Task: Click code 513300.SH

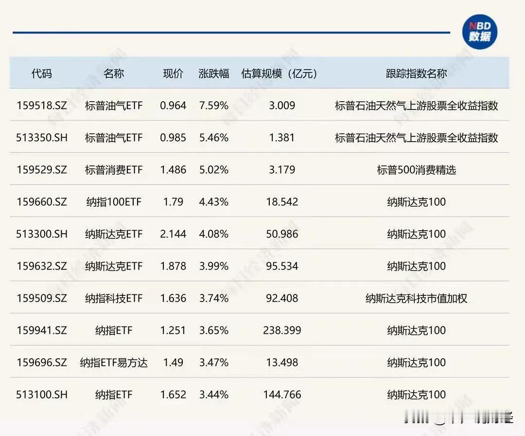Action: (x=42, y=234)
